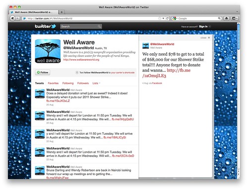Click the Google search field

click(197, 18)
